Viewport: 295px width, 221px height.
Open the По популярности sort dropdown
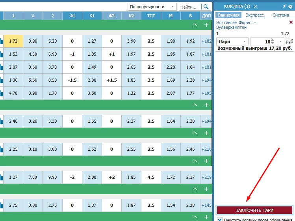click(152, 7)
